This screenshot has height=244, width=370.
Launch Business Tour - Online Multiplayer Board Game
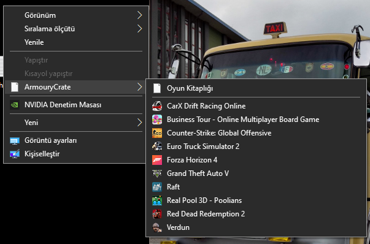click(x=256, y=120)
